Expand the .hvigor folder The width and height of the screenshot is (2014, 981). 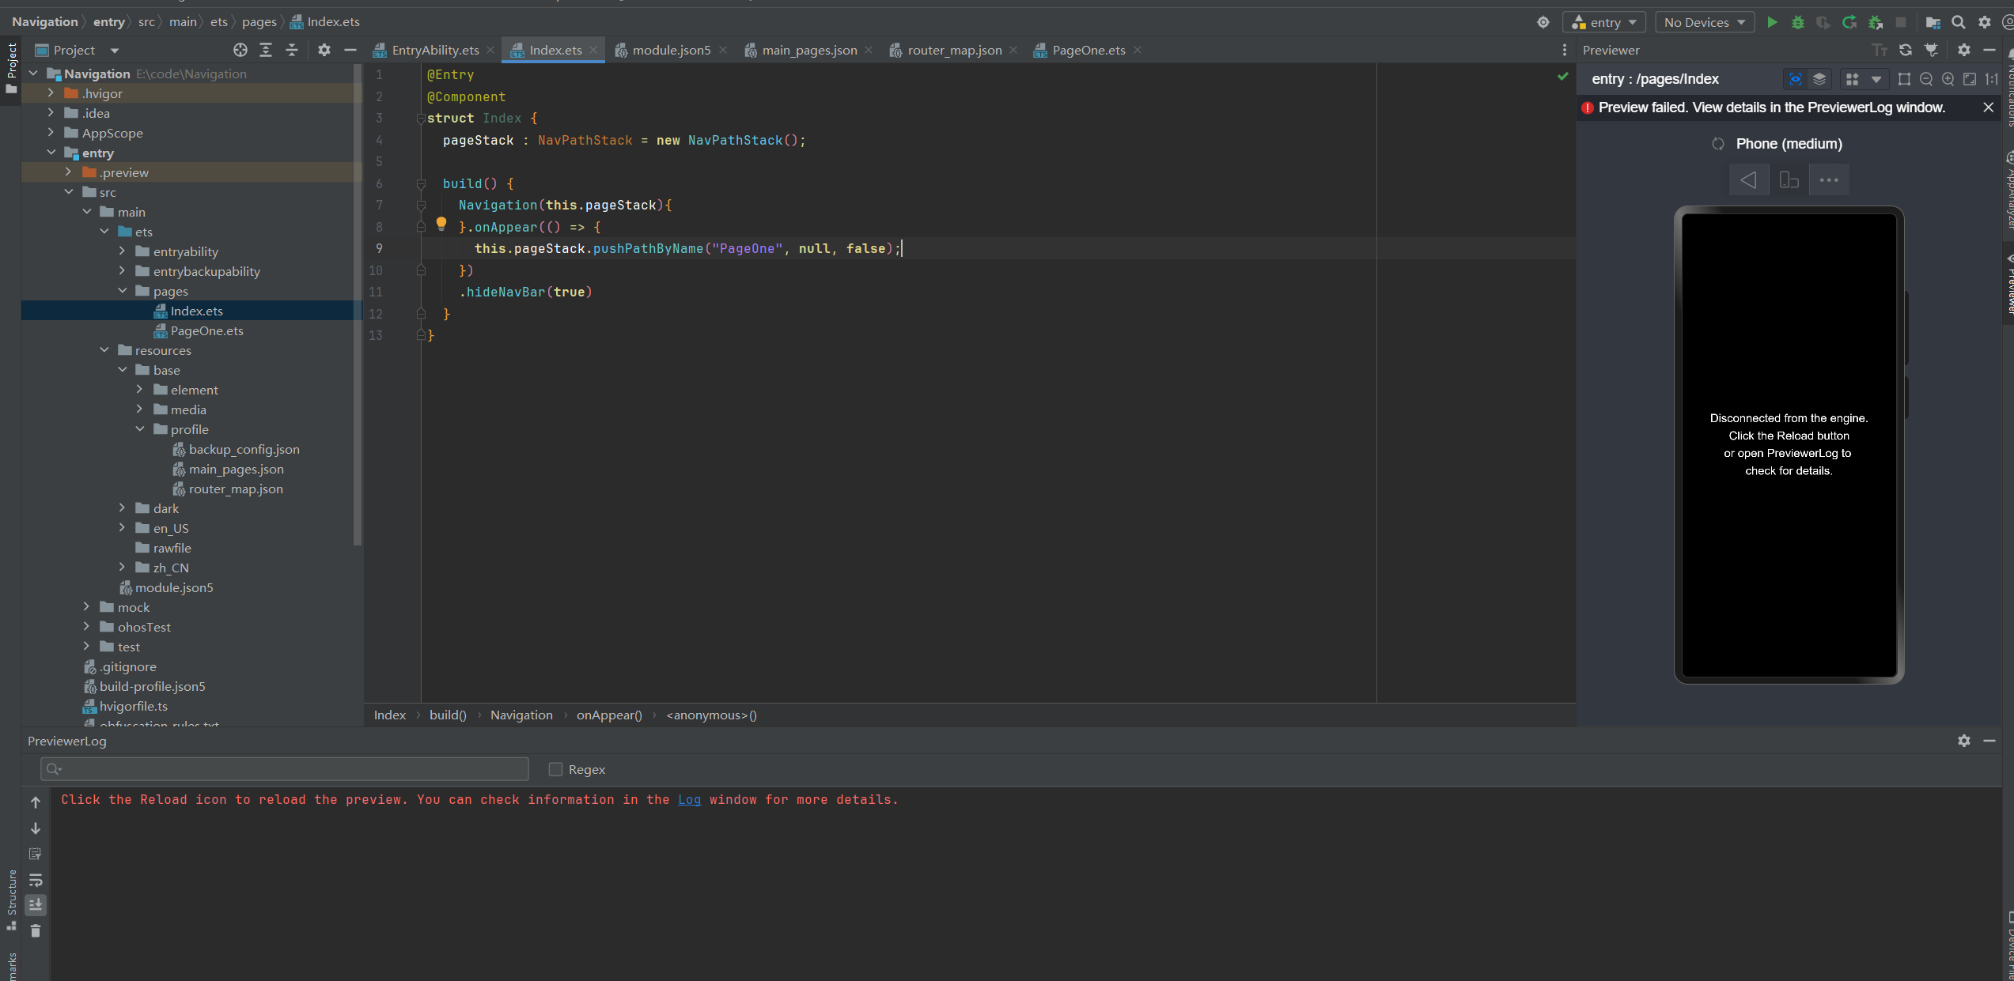pyautogui.click(x=51, y=93)
